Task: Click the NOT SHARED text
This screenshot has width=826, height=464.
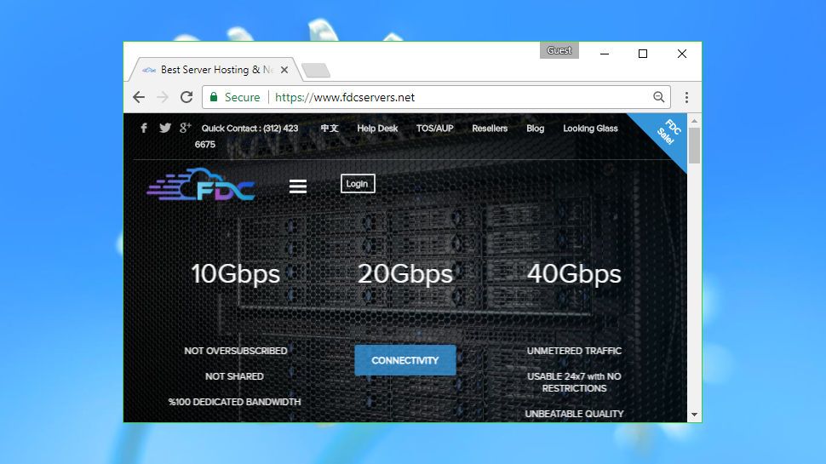Action: (234, 376)
